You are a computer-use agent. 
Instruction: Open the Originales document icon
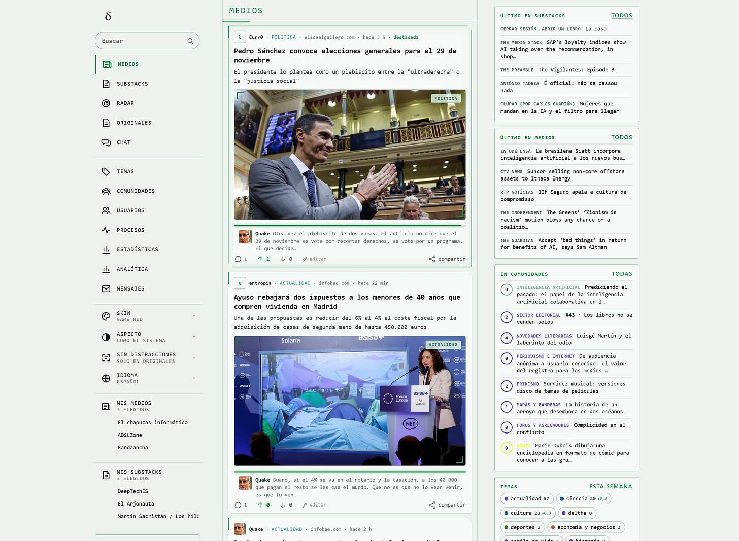point(106,123)
